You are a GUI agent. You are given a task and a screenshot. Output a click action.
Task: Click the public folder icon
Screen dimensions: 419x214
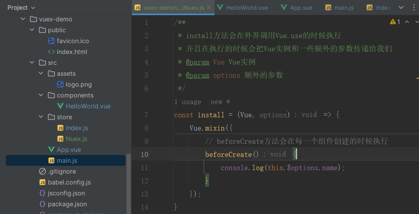[42, 30]
